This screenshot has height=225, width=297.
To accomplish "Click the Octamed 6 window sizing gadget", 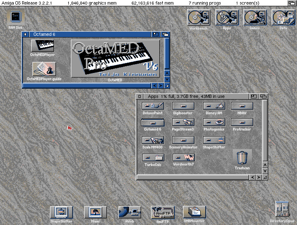I will 167,86.
